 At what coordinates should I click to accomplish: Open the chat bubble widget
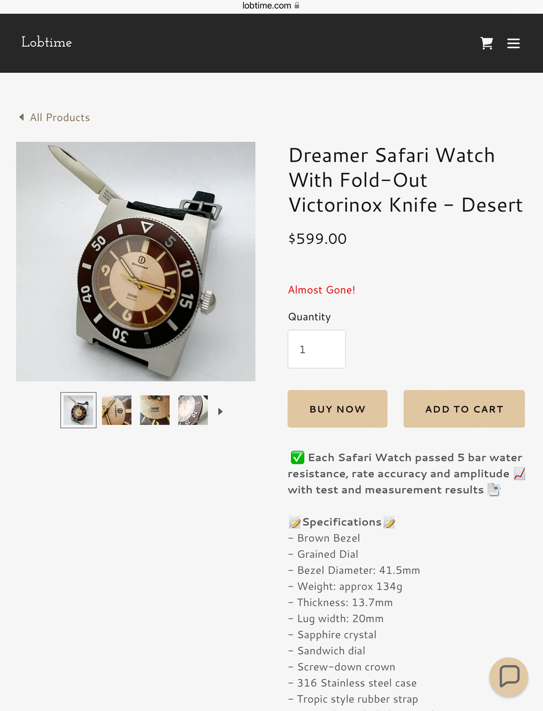click(x=509, y=677)
